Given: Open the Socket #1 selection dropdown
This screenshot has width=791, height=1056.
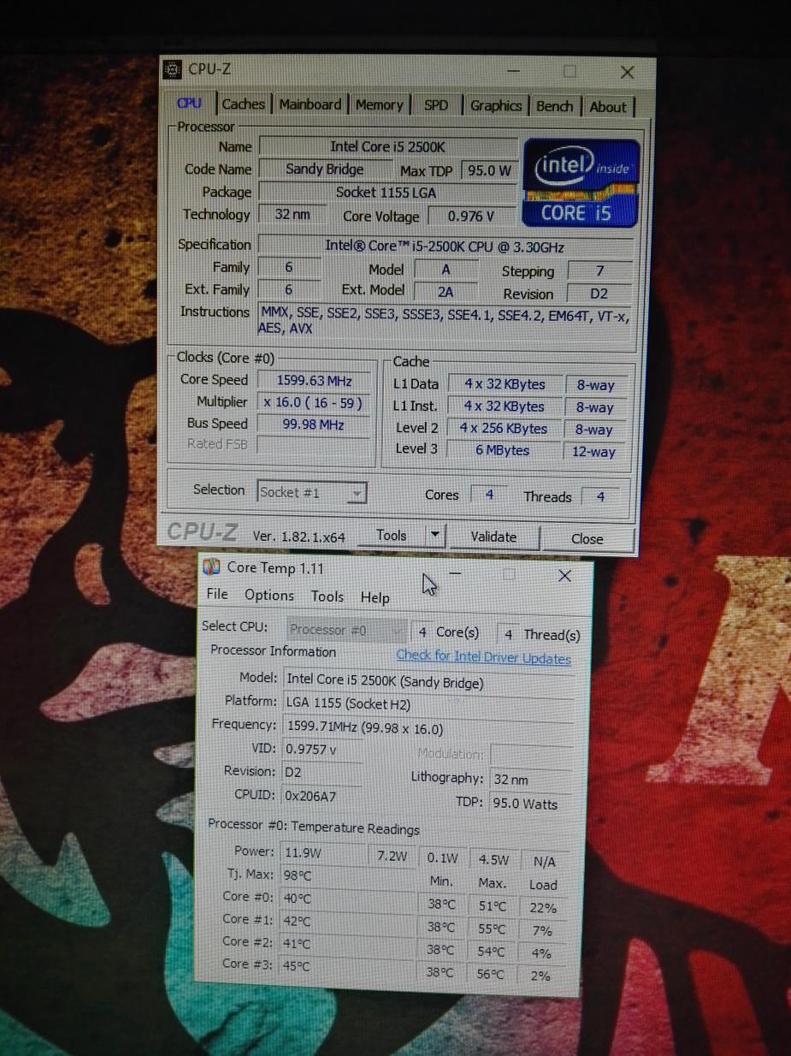Looking at the screenshot, I should pyautogui.click(x=312, y=493).
